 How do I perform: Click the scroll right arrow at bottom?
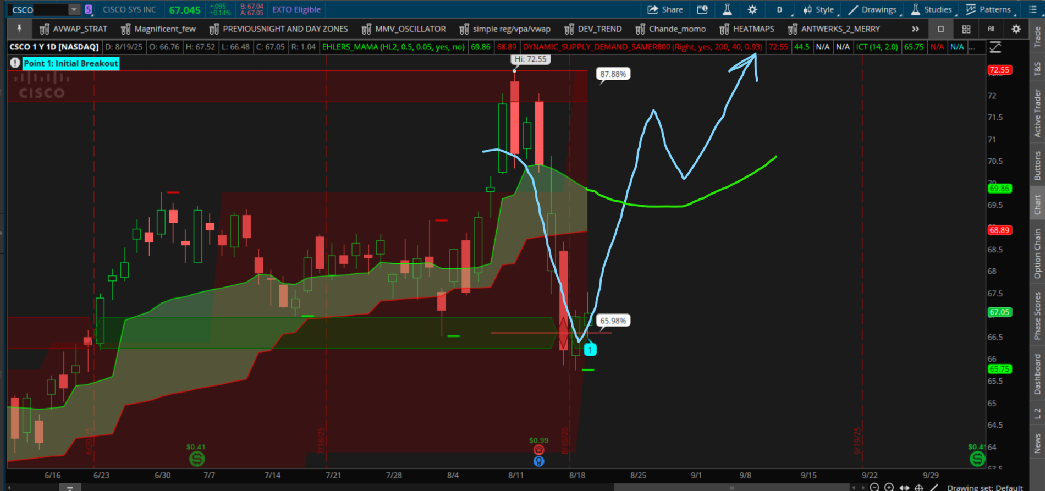(862, 487)
